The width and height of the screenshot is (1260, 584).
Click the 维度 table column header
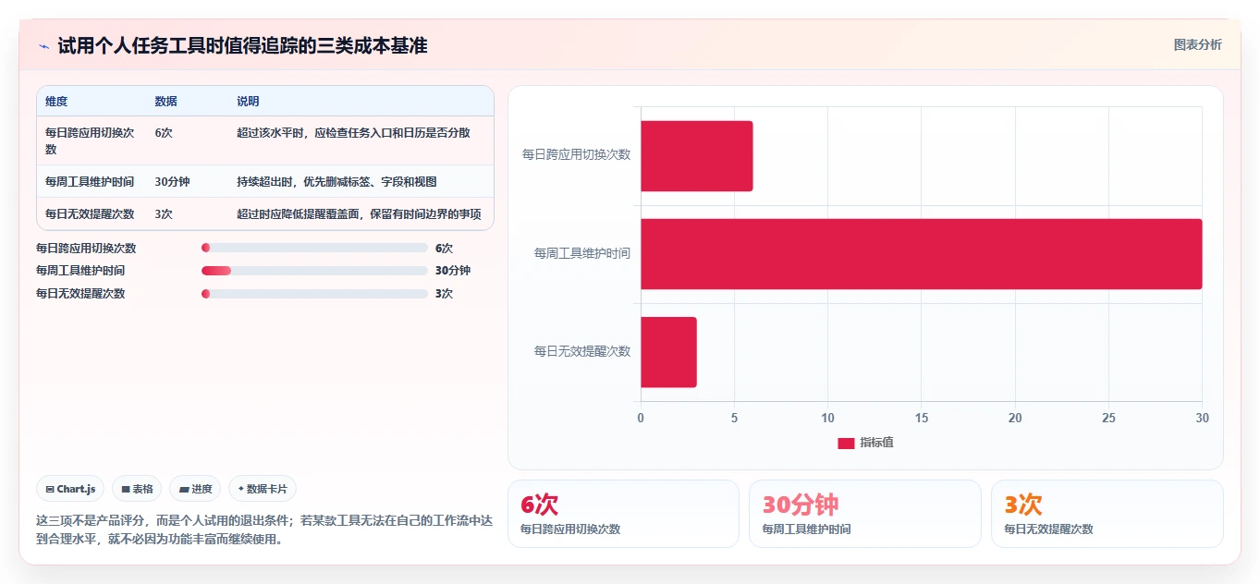click(56, 102)
